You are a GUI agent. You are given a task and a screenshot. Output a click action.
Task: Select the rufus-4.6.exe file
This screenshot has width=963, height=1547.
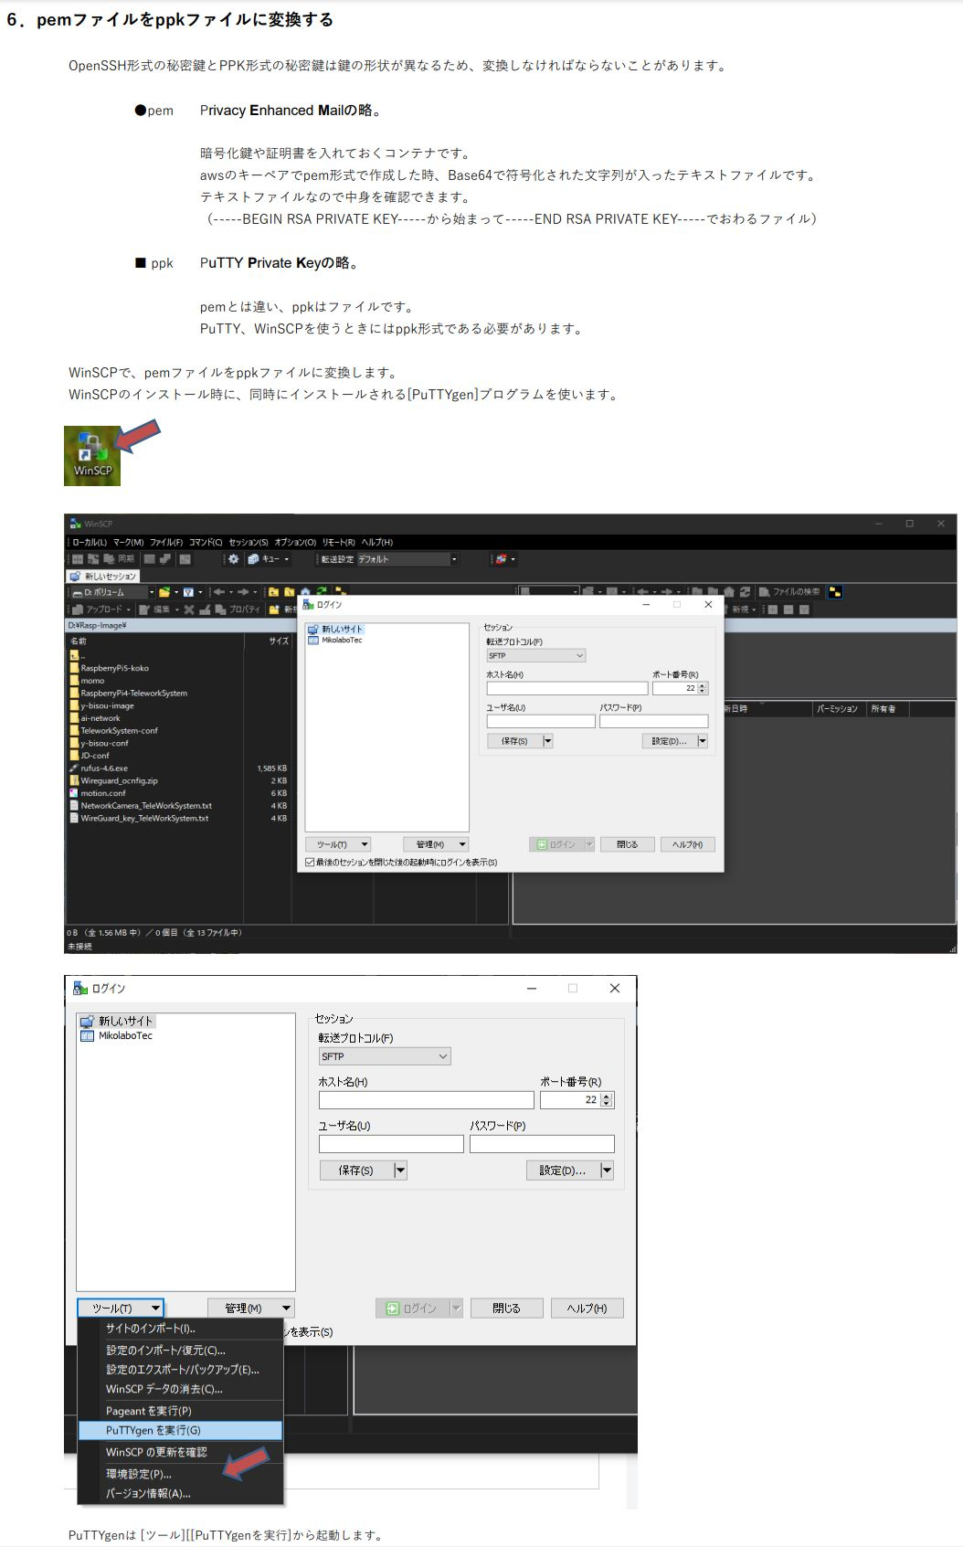99,768
